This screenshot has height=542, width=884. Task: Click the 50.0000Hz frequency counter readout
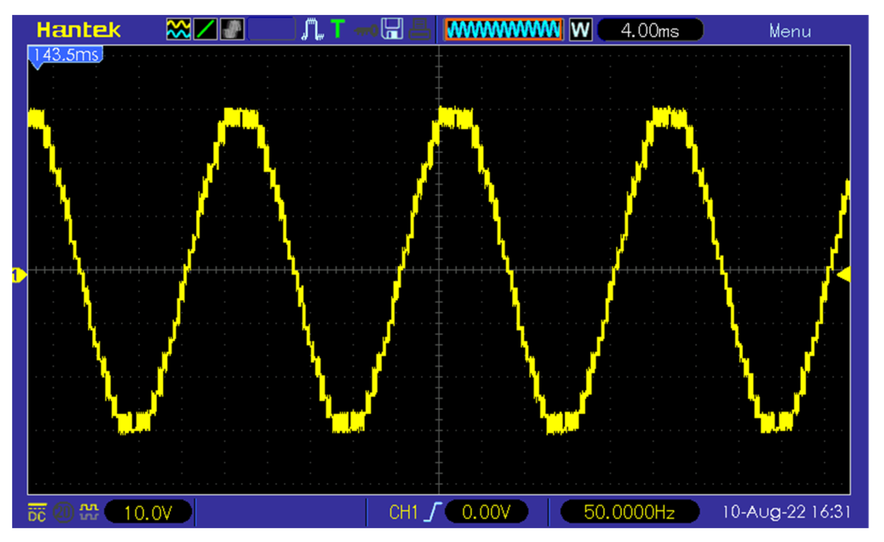click(x=629, y=512)
